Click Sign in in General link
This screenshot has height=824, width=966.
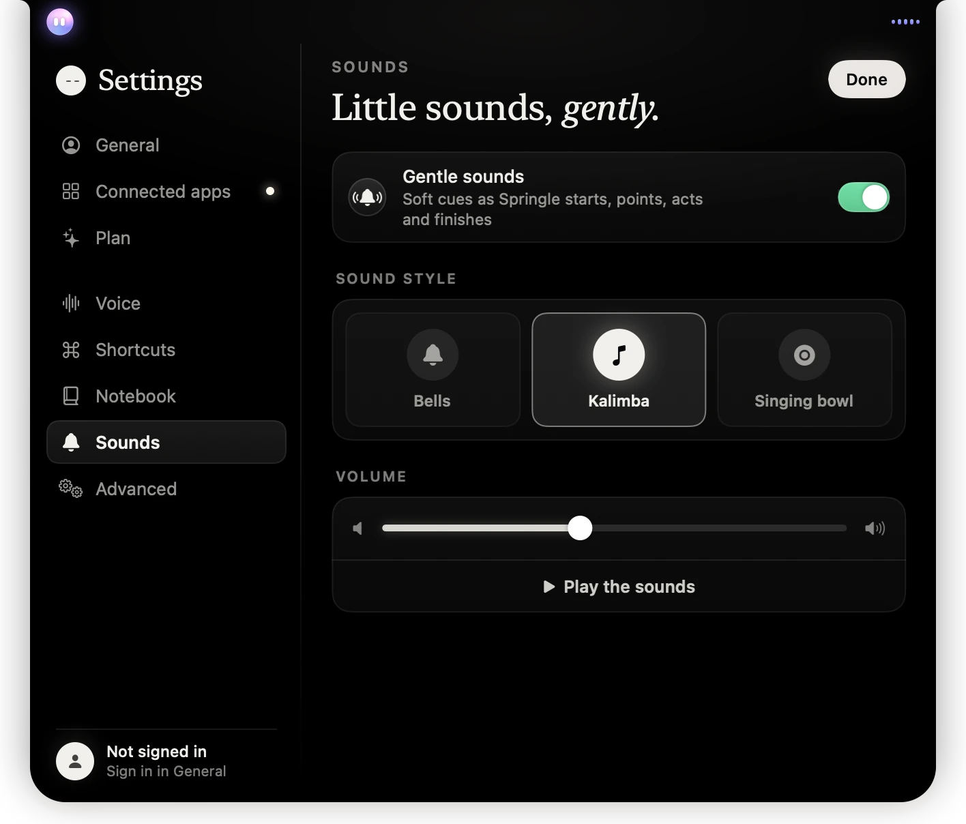(166, 771)
